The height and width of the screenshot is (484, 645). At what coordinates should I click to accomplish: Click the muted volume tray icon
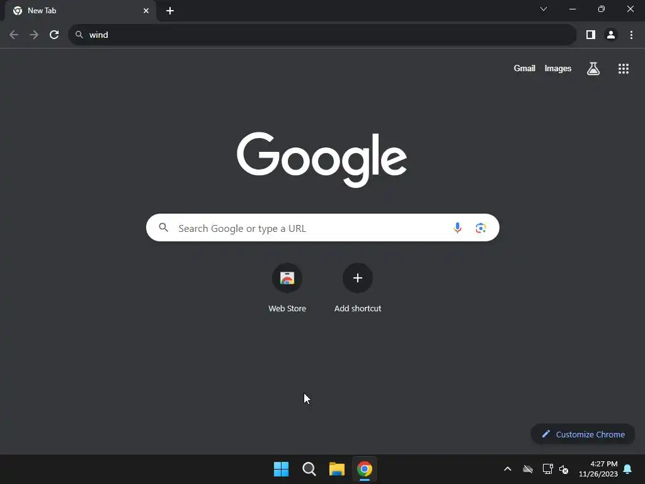[564, 469]
